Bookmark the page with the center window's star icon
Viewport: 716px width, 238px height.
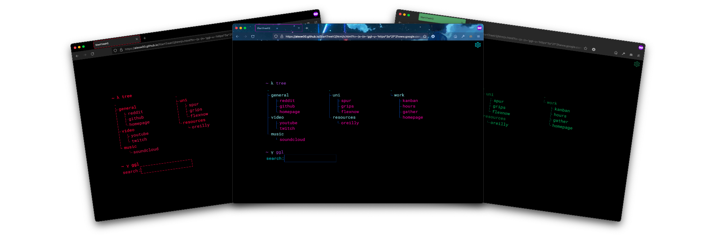click(425, 36)
